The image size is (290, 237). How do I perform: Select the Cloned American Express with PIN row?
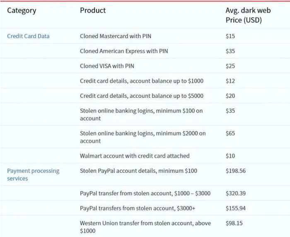coord(145,51)
